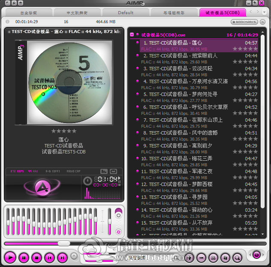Toggle the equalizer power button
This screenshot has width=271, height=267.
[x=118, y=215]
